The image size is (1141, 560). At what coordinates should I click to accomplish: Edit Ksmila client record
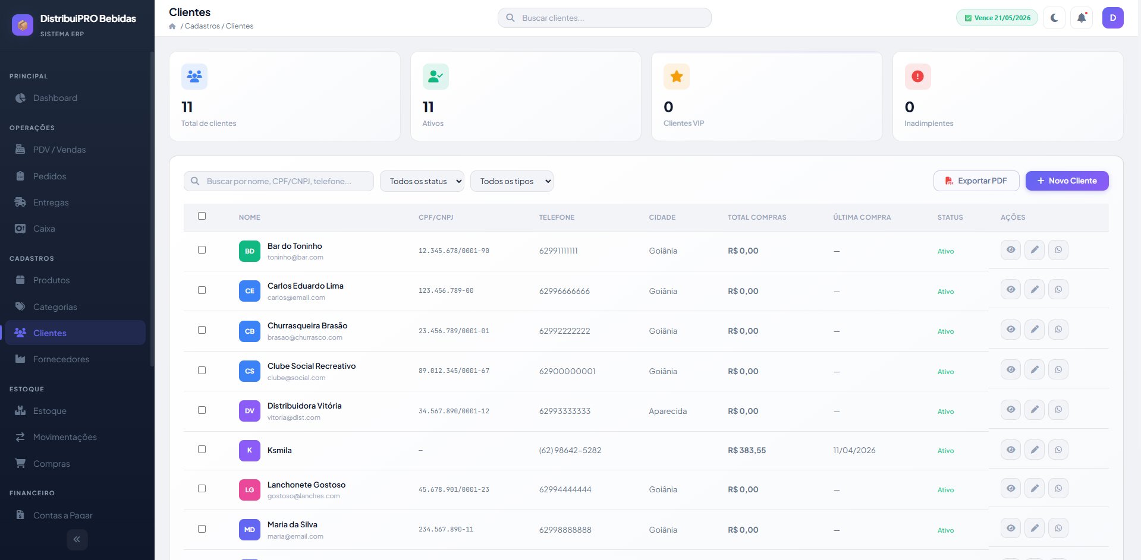click(1035, 450)
